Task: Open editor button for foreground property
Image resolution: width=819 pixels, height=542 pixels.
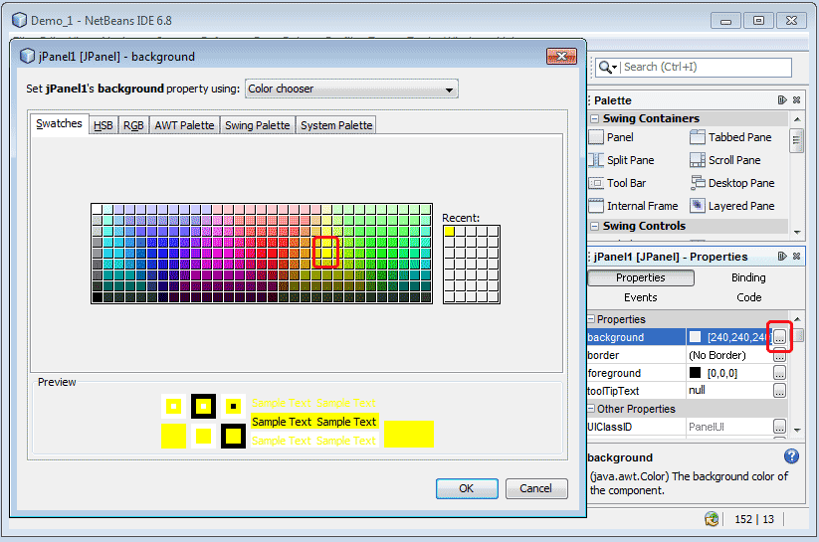Action: point(779,373)
